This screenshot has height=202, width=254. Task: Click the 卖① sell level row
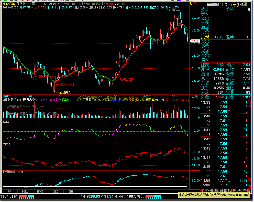coord(226,33)
